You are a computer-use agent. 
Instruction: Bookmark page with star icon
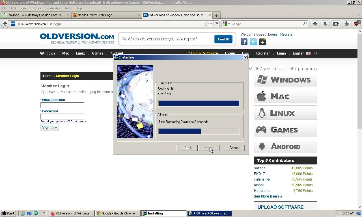coord(207,24)
